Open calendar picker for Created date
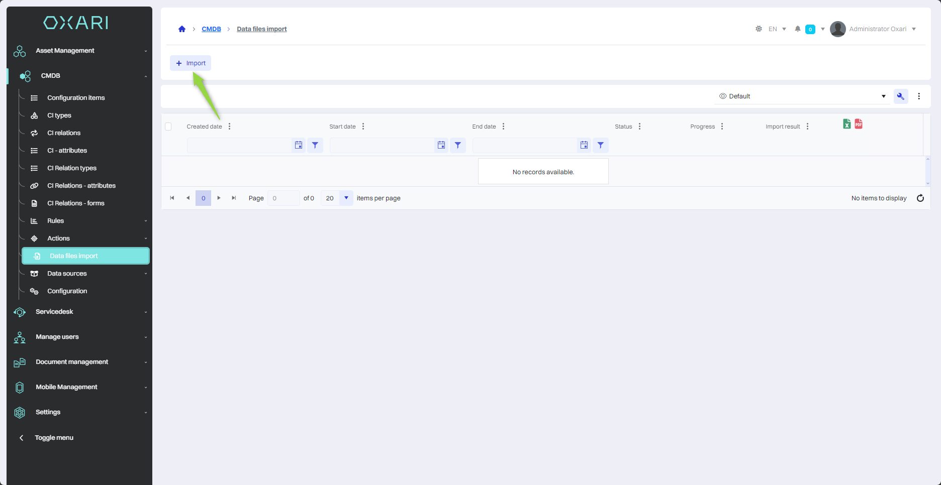This screenshot has height=485, width=941. click(x=299, y=145)
